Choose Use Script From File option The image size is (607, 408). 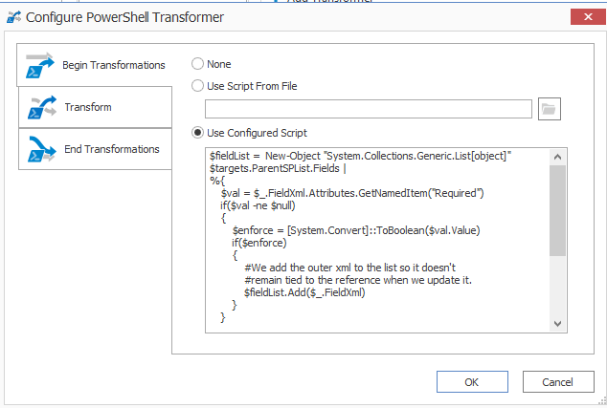198,86
